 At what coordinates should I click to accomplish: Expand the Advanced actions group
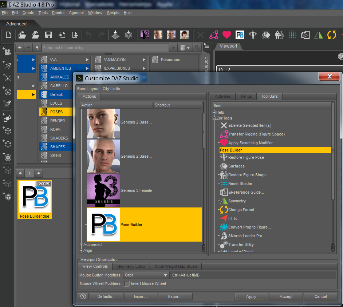pos(81,245)
